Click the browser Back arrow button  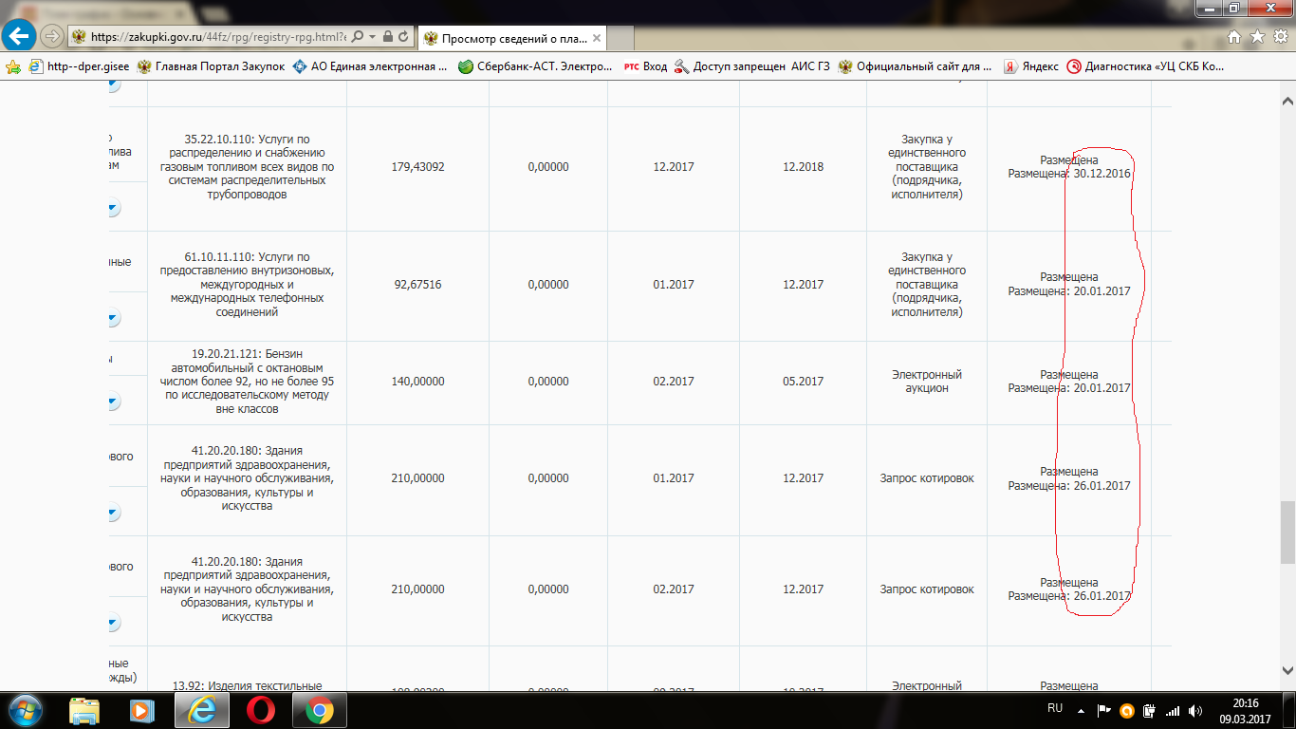[20, 36]
